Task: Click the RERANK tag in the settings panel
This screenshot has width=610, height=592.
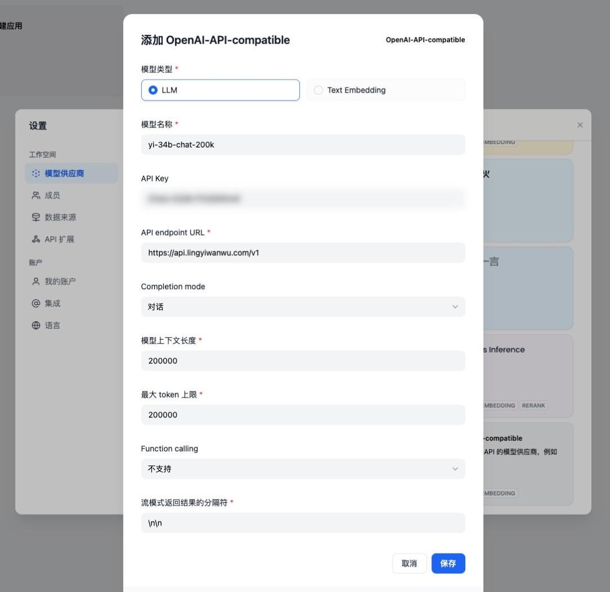Action: click(x=533, y=405)
